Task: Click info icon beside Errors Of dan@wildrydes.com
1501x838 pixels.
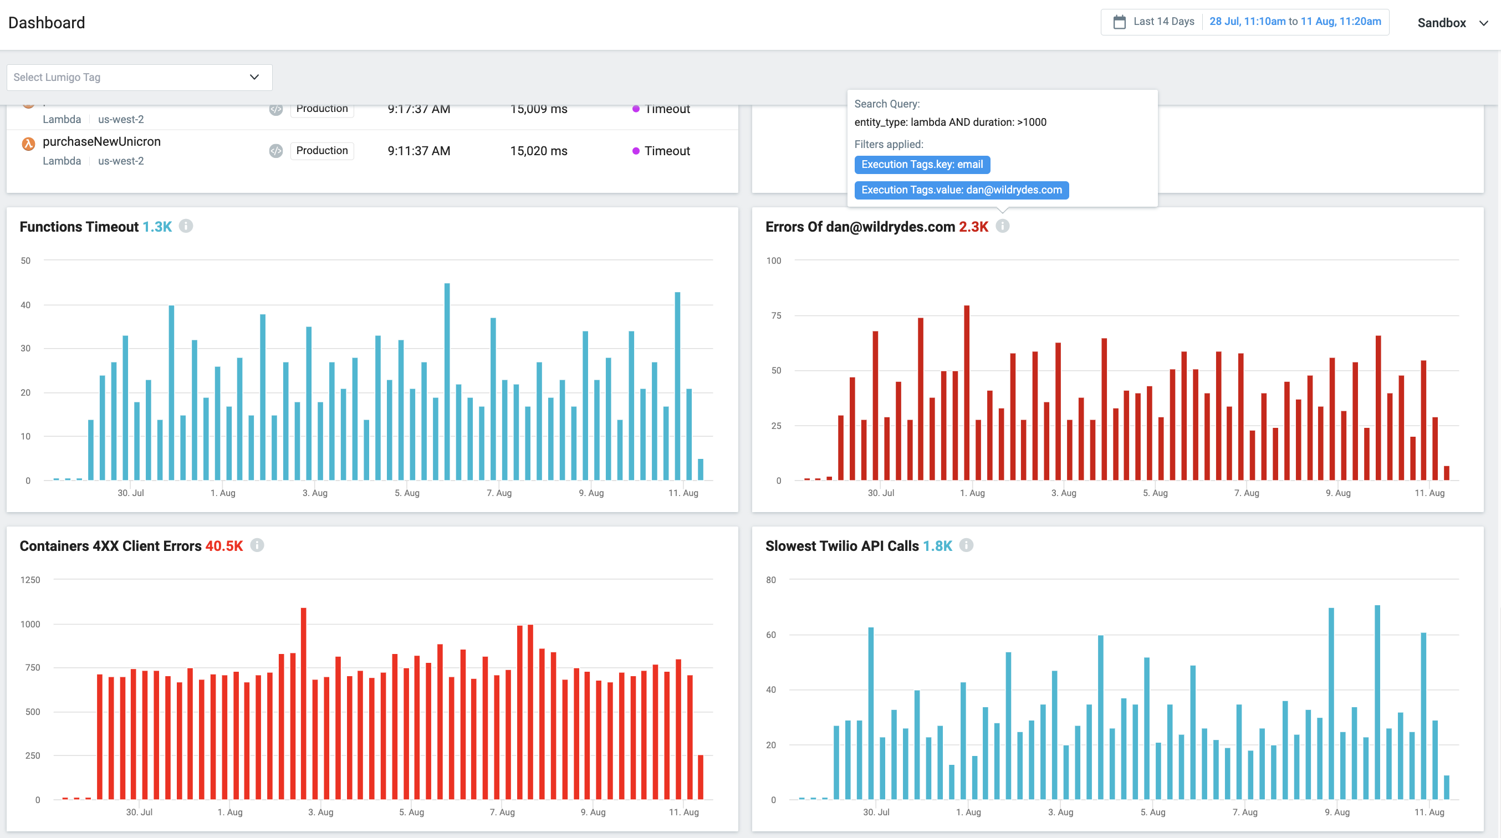Action: [1002, 226]
